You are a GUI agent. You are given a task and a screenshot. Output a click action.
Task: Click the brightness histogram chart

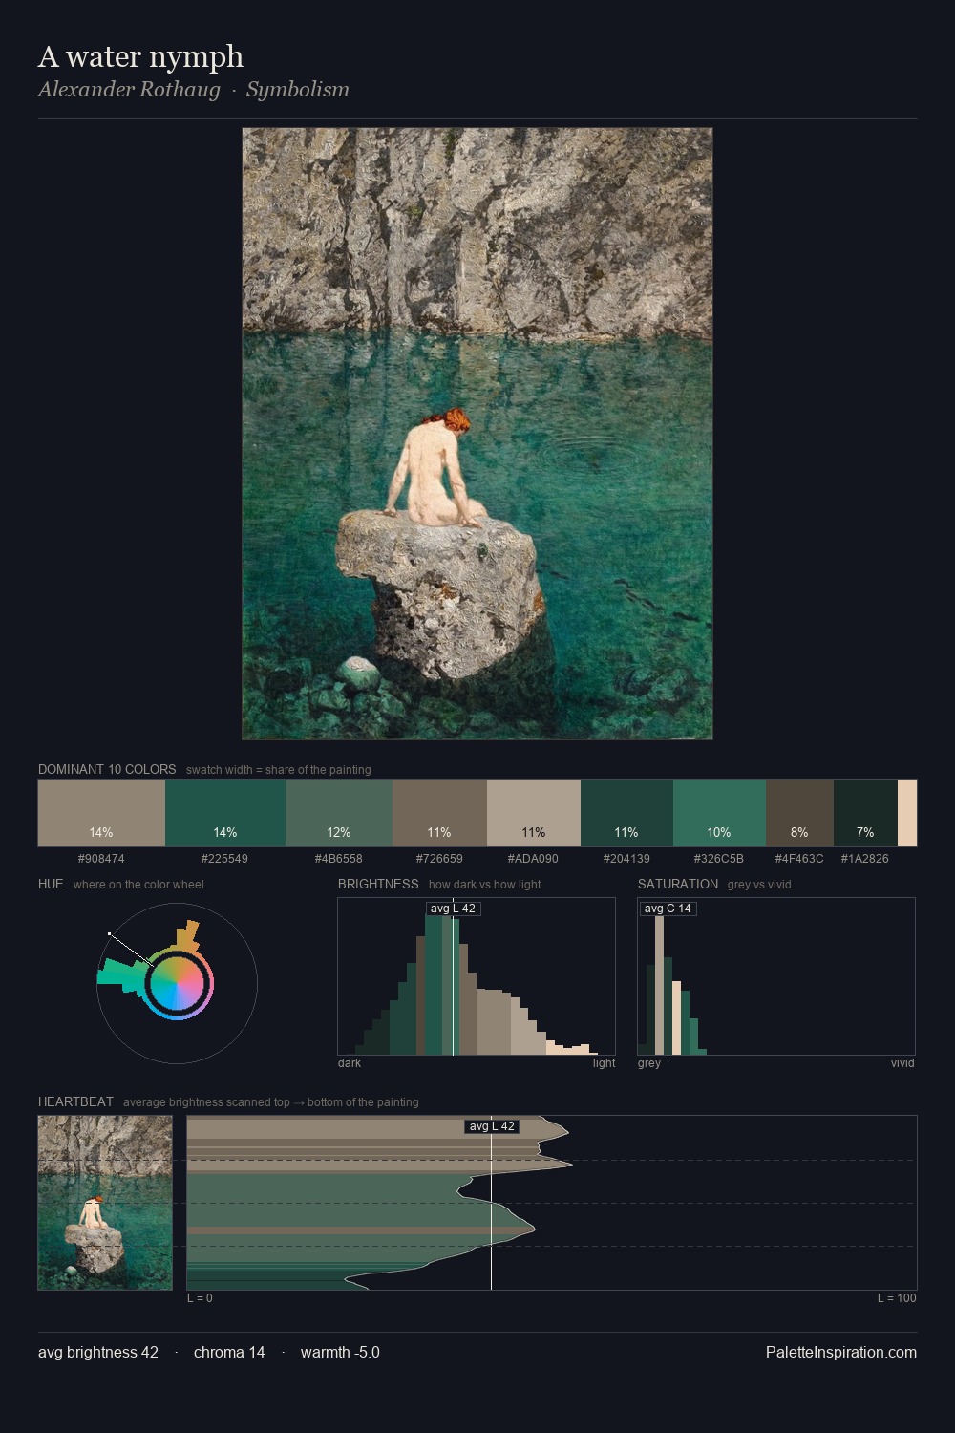tap(477, 976)
